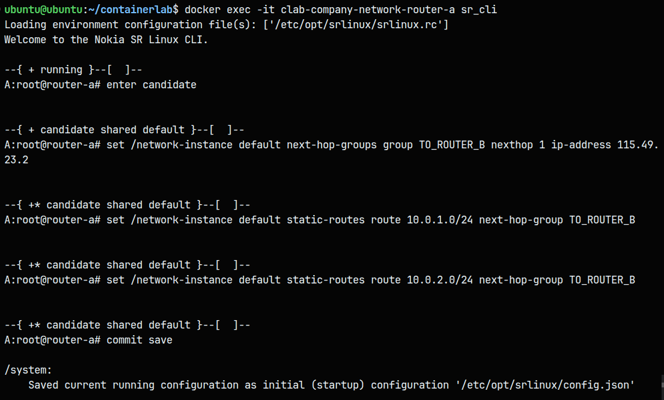
Task: Click the container name clab-company-network-router-a
Action: pos(368,10)
